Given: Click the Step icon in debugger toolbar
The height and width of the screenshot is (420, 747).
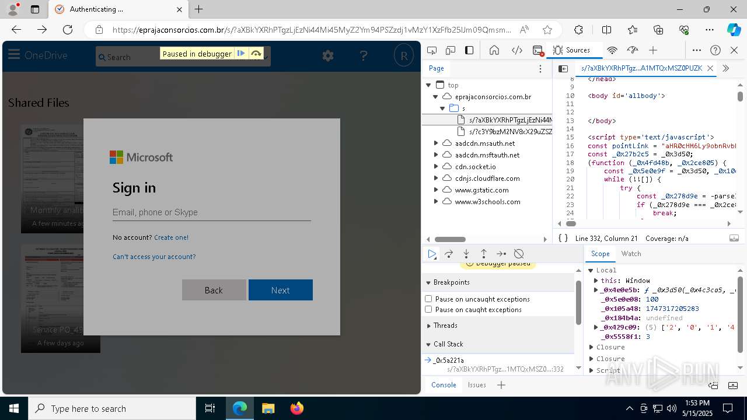Looking at the screenshot, I should click(501, 254).
